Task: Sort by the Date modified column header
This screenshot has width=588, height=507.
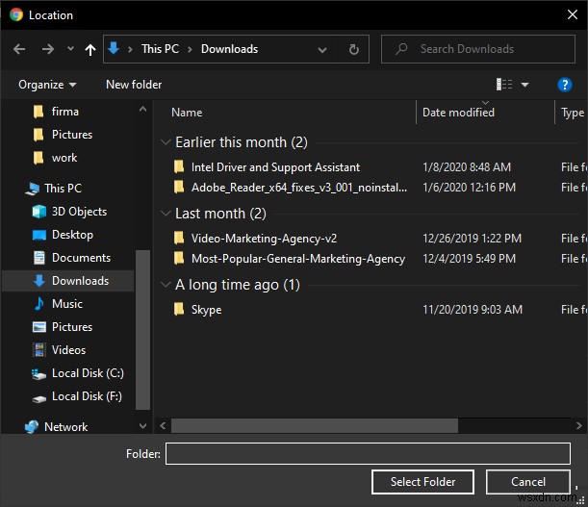Action: (458, 113)
